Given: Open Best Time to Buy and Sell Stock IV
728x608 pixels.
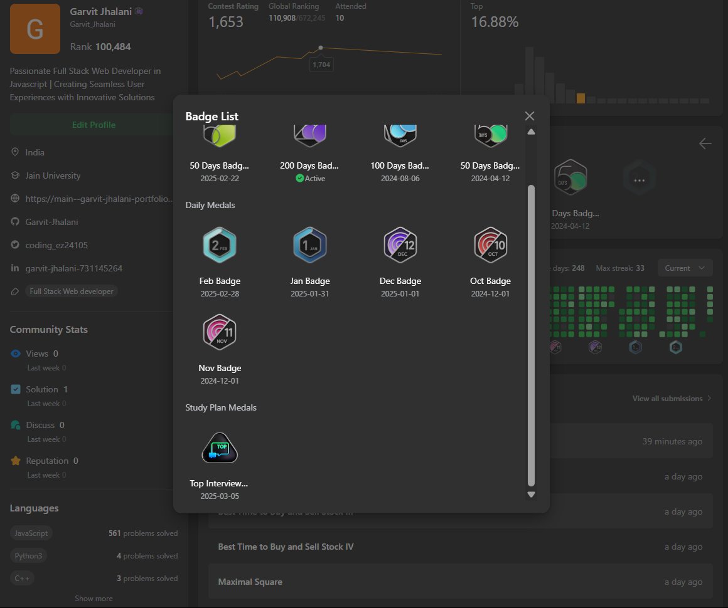Looking at the screenshot, I should [x=286, y=547].
